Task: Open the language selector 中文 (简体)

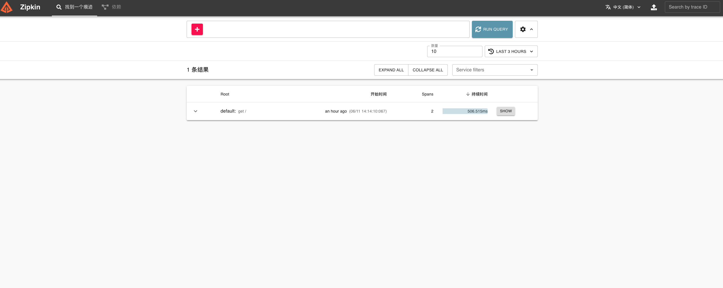Action: pyautogui.click(x=623, y=7)
